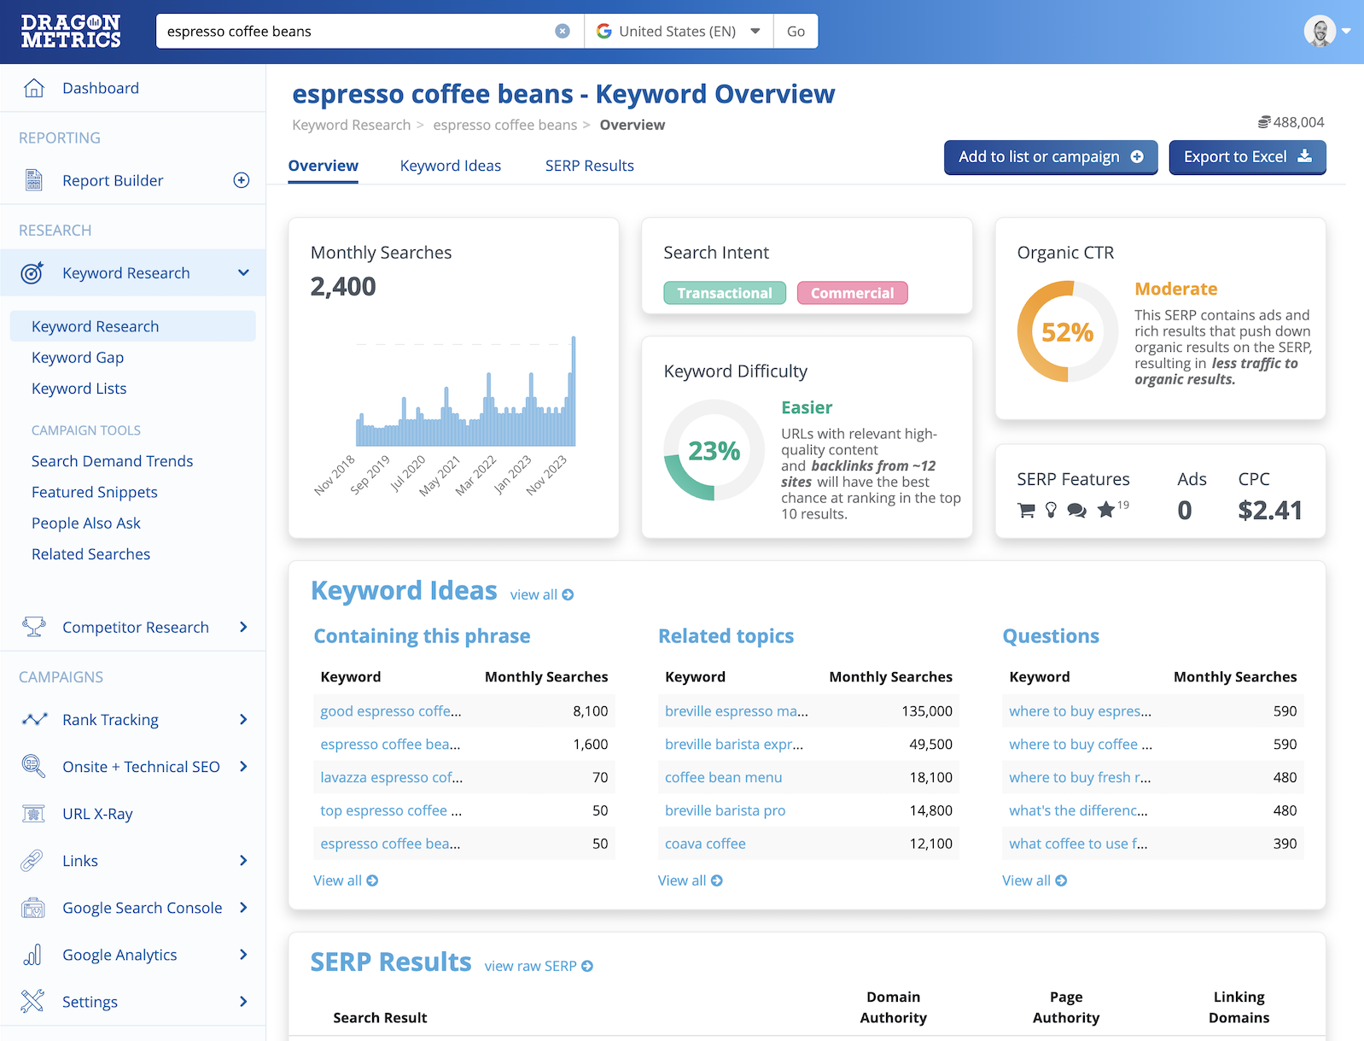Expand the Competitor Research menu

click(243, 628)
